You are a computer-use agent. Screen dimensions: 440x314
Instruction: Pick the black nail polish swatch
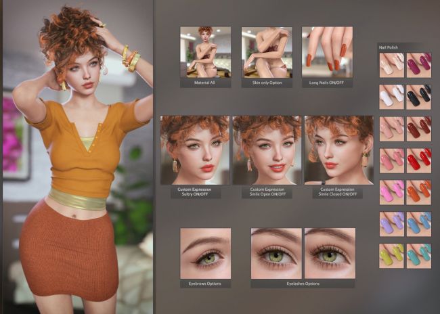coord(419,97)
